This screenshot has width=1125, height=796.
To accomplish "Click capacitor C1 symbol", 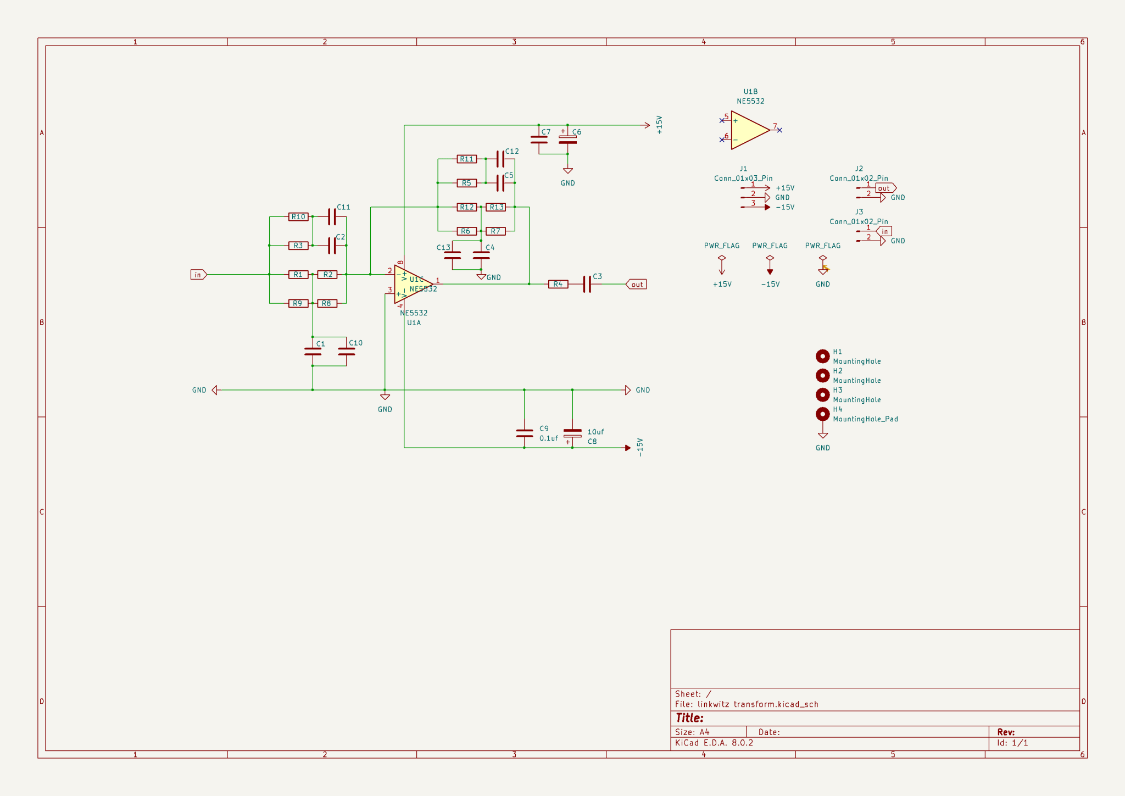I will (x=313, y=352).
